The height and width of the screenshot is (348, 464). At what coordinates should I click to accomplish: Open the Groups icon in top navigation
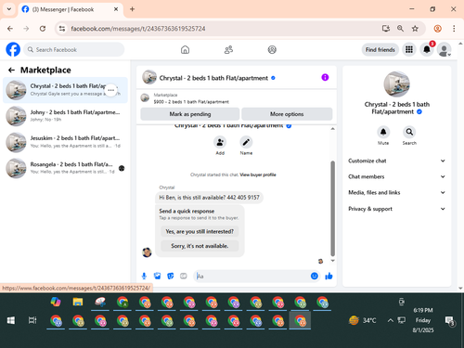272,49
